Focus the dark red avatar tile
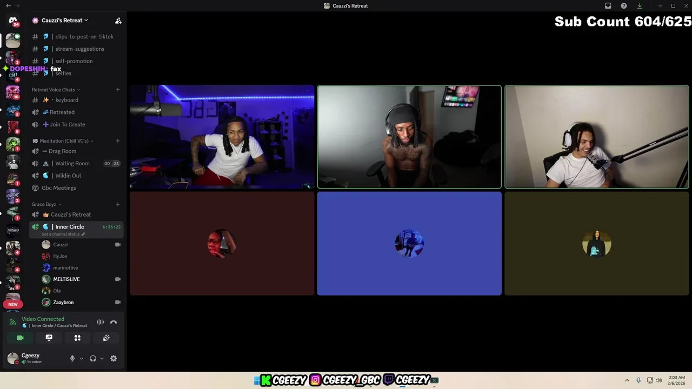The image size is (692, 389). click(222, 244)
